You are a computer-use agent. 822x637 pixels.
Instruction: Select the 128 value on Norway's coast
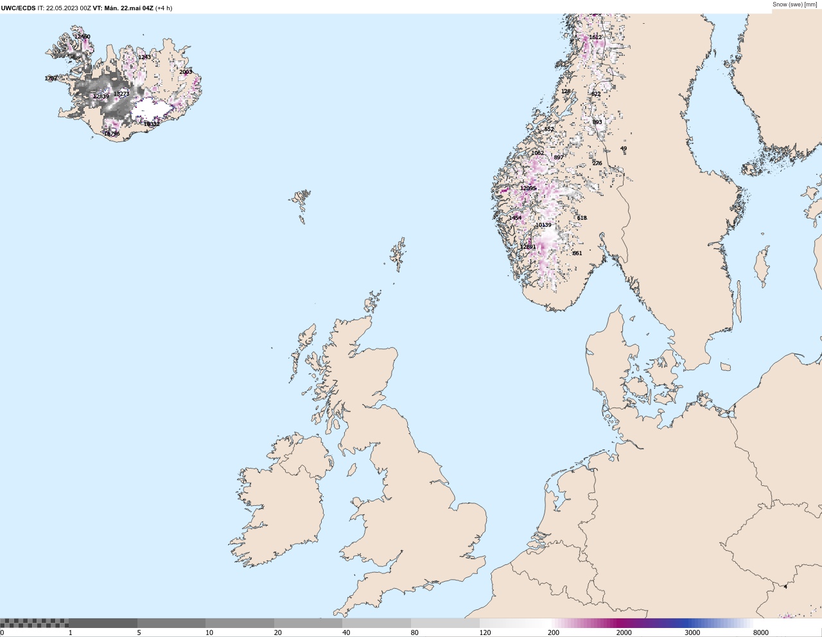566,91
